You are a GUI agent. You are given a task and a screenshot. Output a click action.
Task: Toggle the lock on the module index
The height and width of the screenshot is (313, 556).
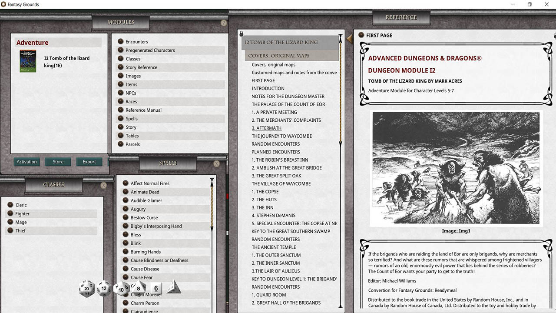[x=241, y=33]
